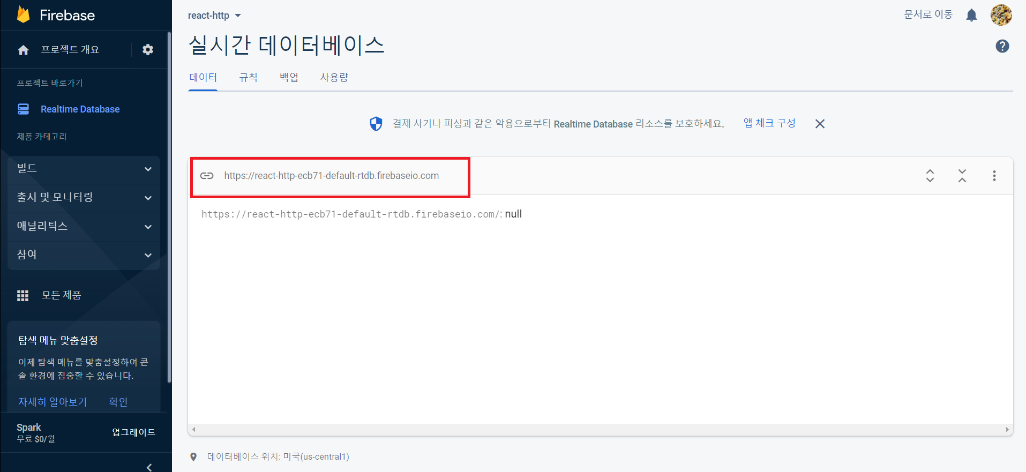Click the 확인 button
This screenshot has width=1026, height=472.
tap(118, 402)
